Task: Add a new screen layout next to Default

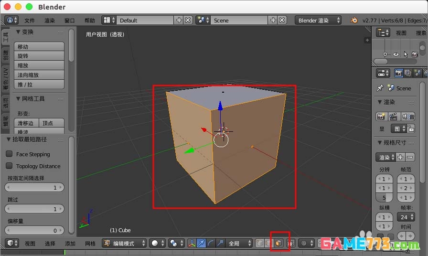Action: [179, 20]
